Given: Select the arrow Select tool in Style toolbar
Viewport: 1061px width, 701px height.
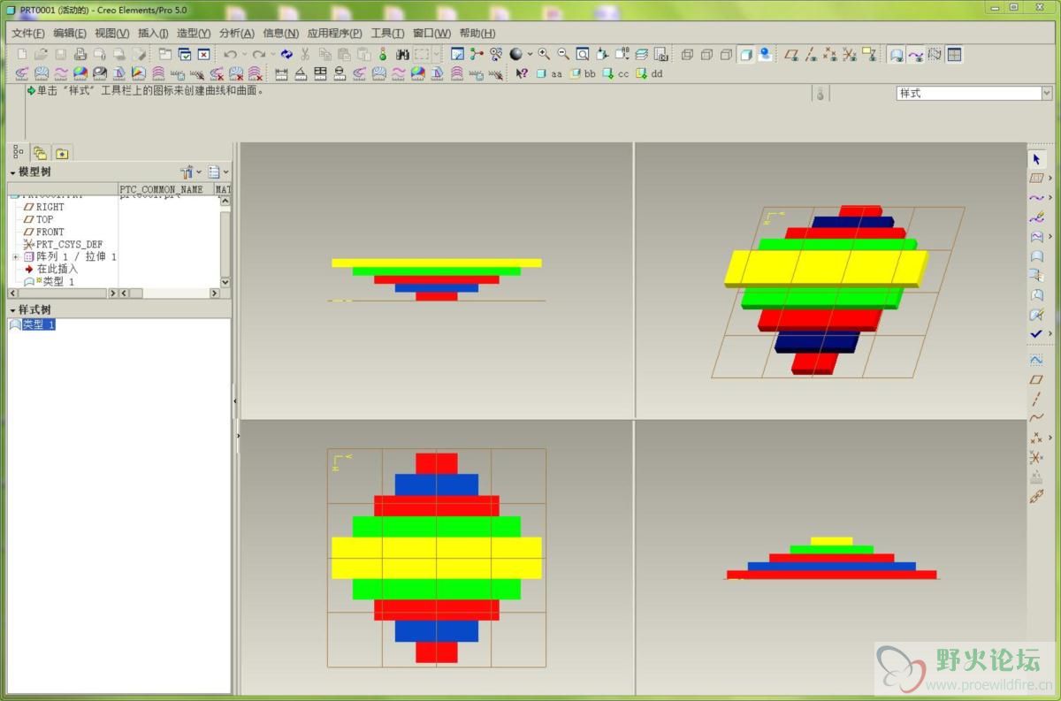Looking at the screenshot, I should click(x=1036, y=158).
